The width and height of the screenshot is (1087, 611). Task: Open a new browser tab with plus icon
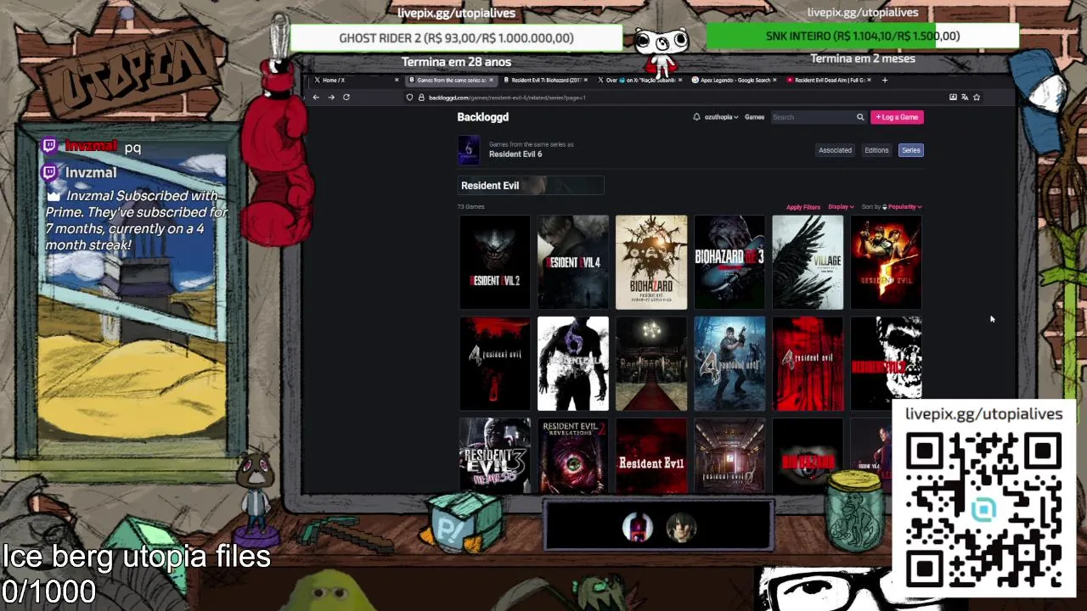885,81
